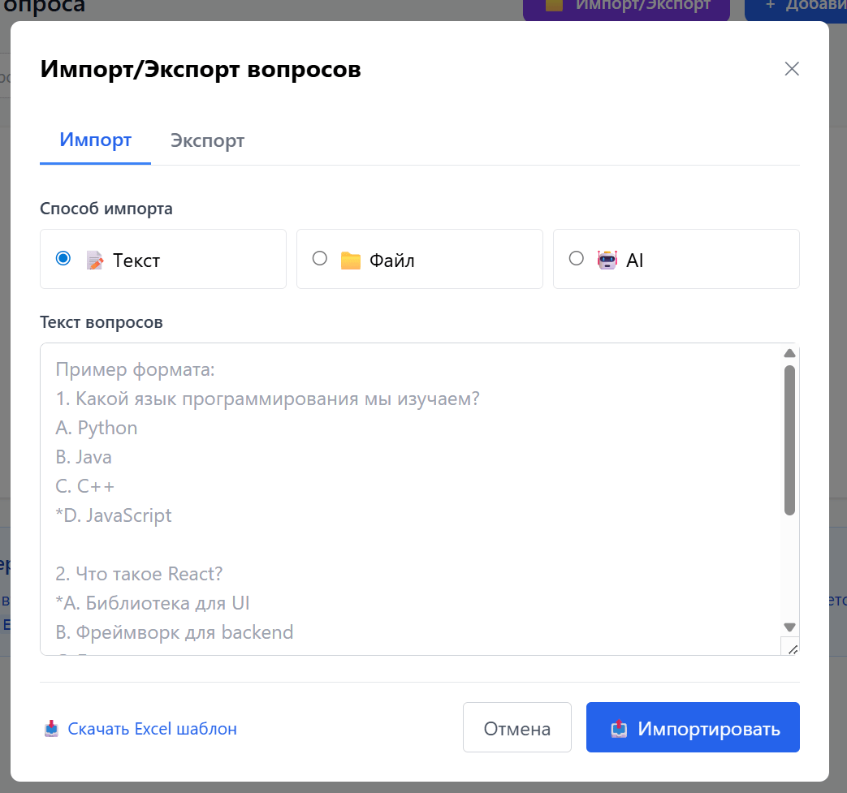This screenshot has width=847, height=793.
Task: Select the Файл radio button
Action: pos(320,258)
